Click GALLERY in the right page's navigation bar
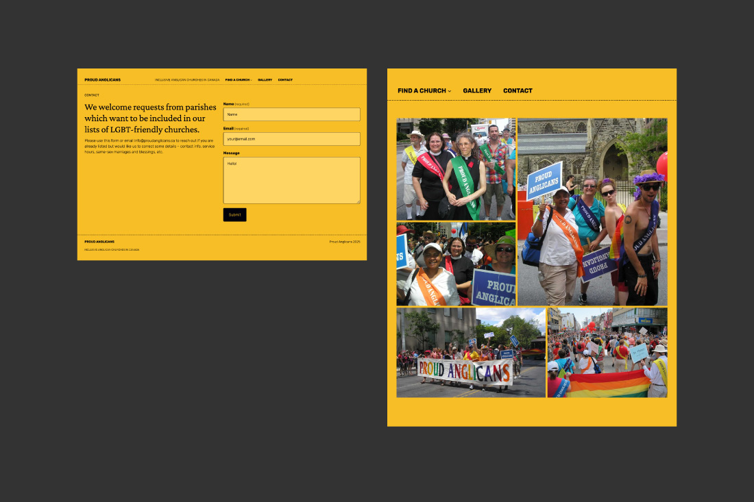Screen dimensions: 754x502 click(477, 90)
